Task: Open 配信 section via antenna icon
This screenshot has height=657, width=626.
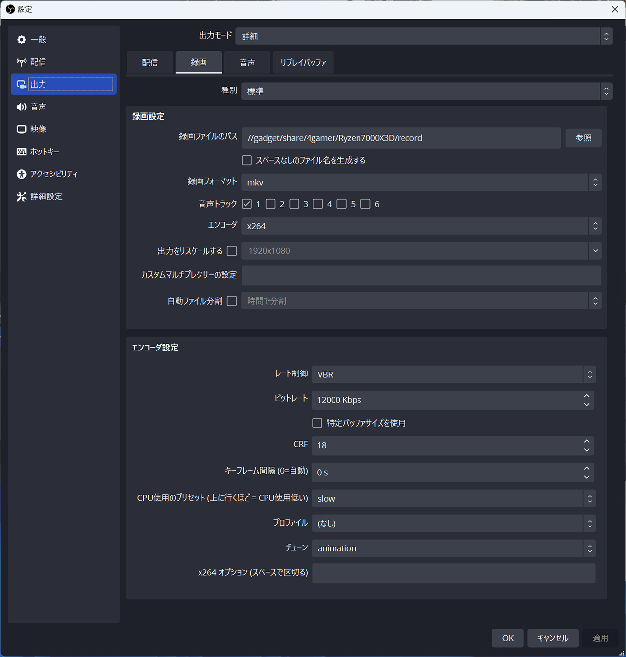Action: tap(22, 62)
